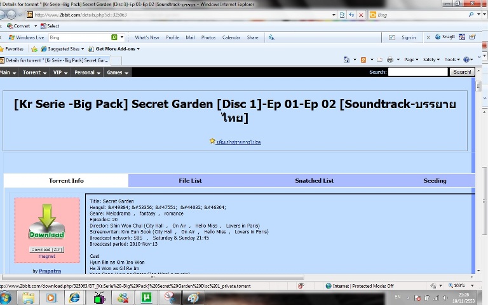Click the Windows Live toolbar logo

(27, 37)
